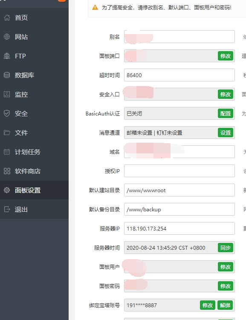Click the 消息通道 label

pos(110,133)
